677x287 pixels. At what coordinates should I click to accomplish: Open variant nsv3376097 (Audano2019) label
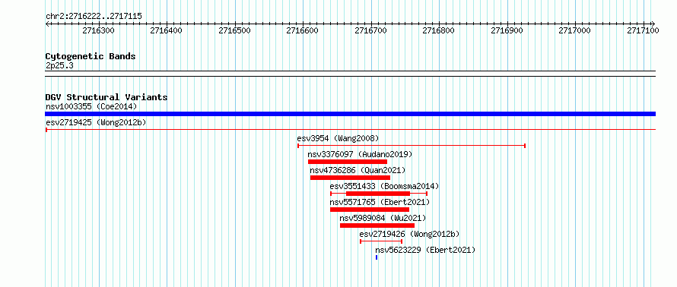360,154
